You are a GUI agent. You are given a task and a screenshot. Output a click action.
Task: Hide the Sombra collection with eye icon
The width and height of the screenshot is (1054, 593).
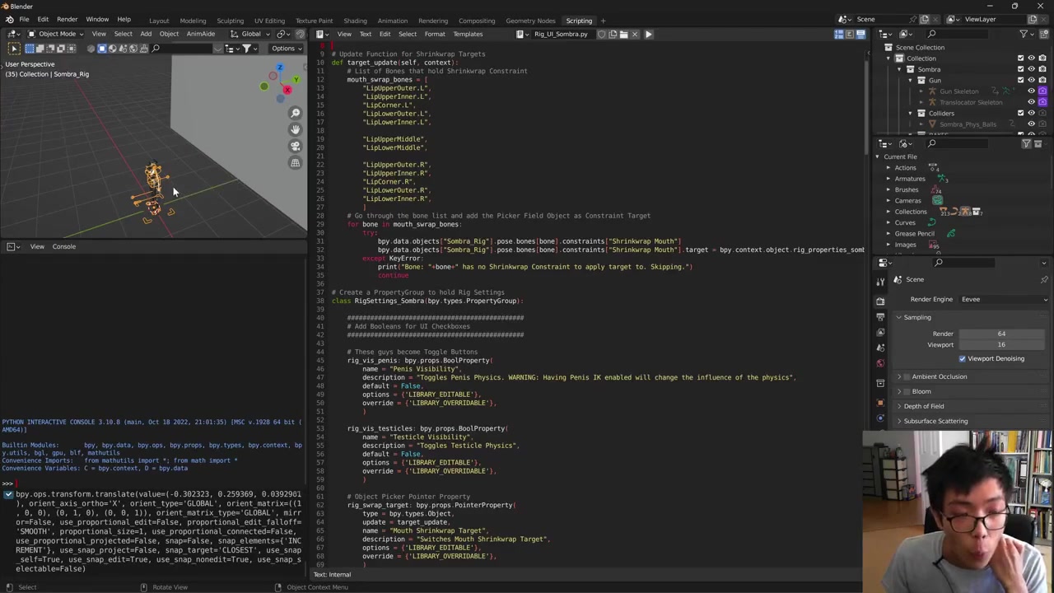[1031, 69]
